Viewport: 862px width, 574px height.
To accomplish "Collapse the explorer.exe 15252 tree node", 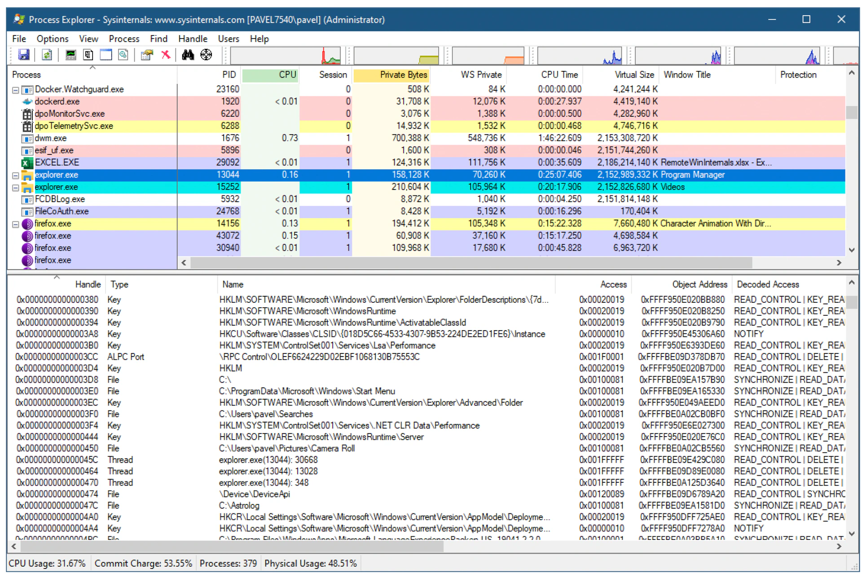I will tap(15, 188).
